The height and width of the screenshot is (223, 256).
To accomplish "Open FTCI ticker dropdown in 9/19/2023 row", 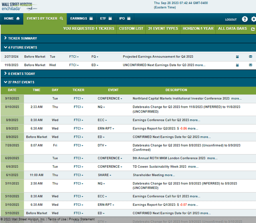I will click(78, 98).
